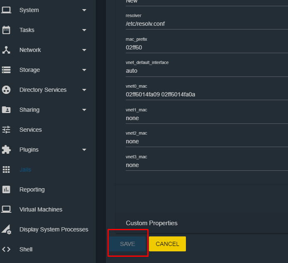Expand the Sharing submenu arrow
This screenshot has height=263, width=288.
[84, 110]
